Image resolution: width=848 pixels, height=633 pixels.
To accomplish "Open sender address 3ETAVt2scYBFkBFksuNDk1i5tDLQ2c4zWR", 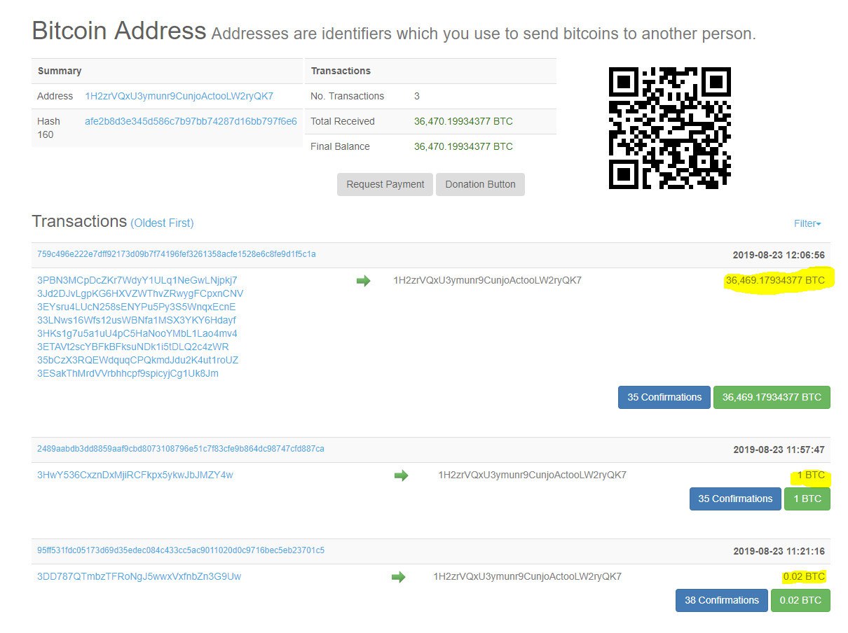I will 133,347.
